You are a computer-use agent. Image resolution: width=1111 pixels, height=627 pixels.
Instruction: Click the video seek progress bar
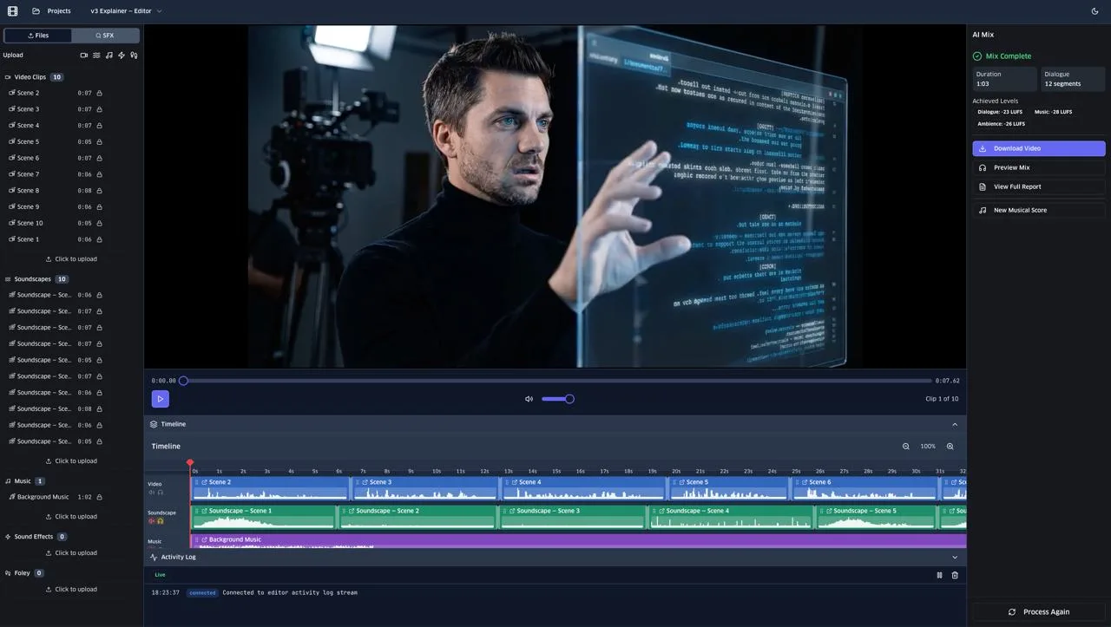click(557, 381)
